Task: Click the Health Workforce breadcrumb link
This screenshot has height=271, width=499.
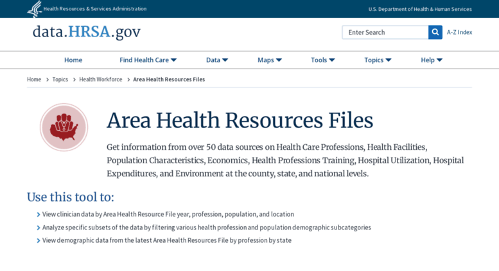Action: [101, 79]
